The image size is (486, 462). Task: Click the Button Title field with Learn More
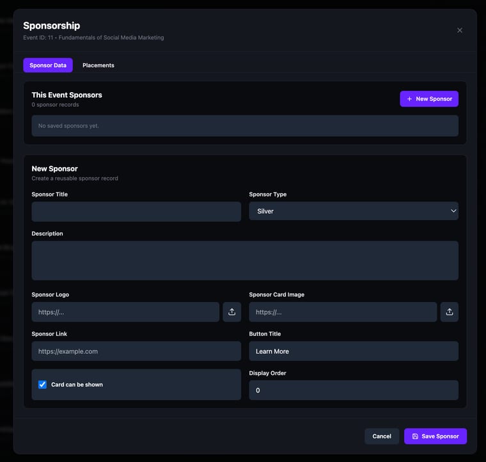click(354, 351)
